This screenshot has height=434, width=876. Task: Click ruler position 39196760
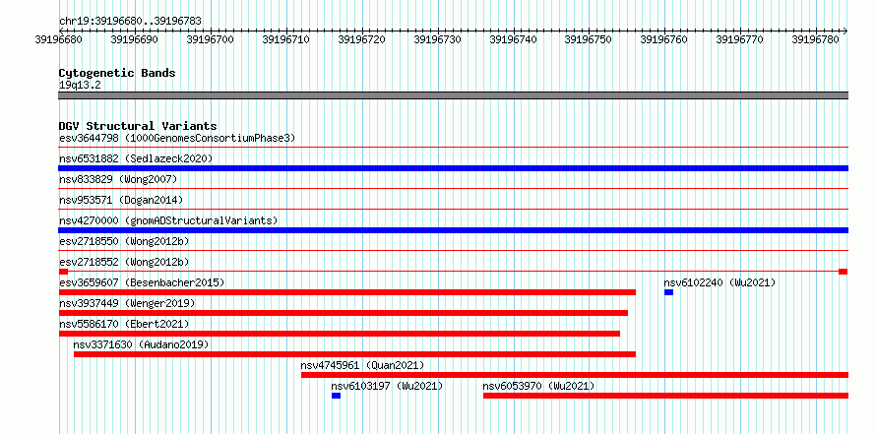[664, 39]
